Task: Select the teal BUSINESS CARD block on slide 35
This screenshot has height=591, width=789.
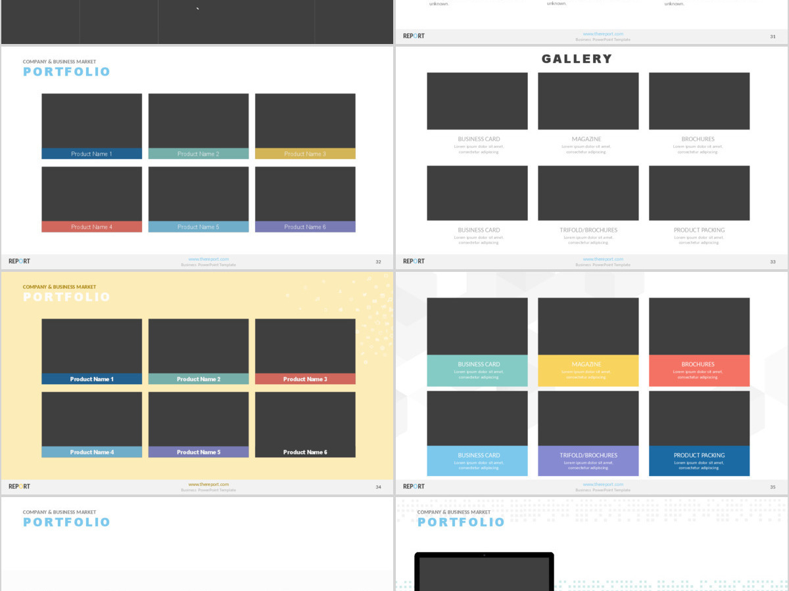Action: tap(477, 370)
